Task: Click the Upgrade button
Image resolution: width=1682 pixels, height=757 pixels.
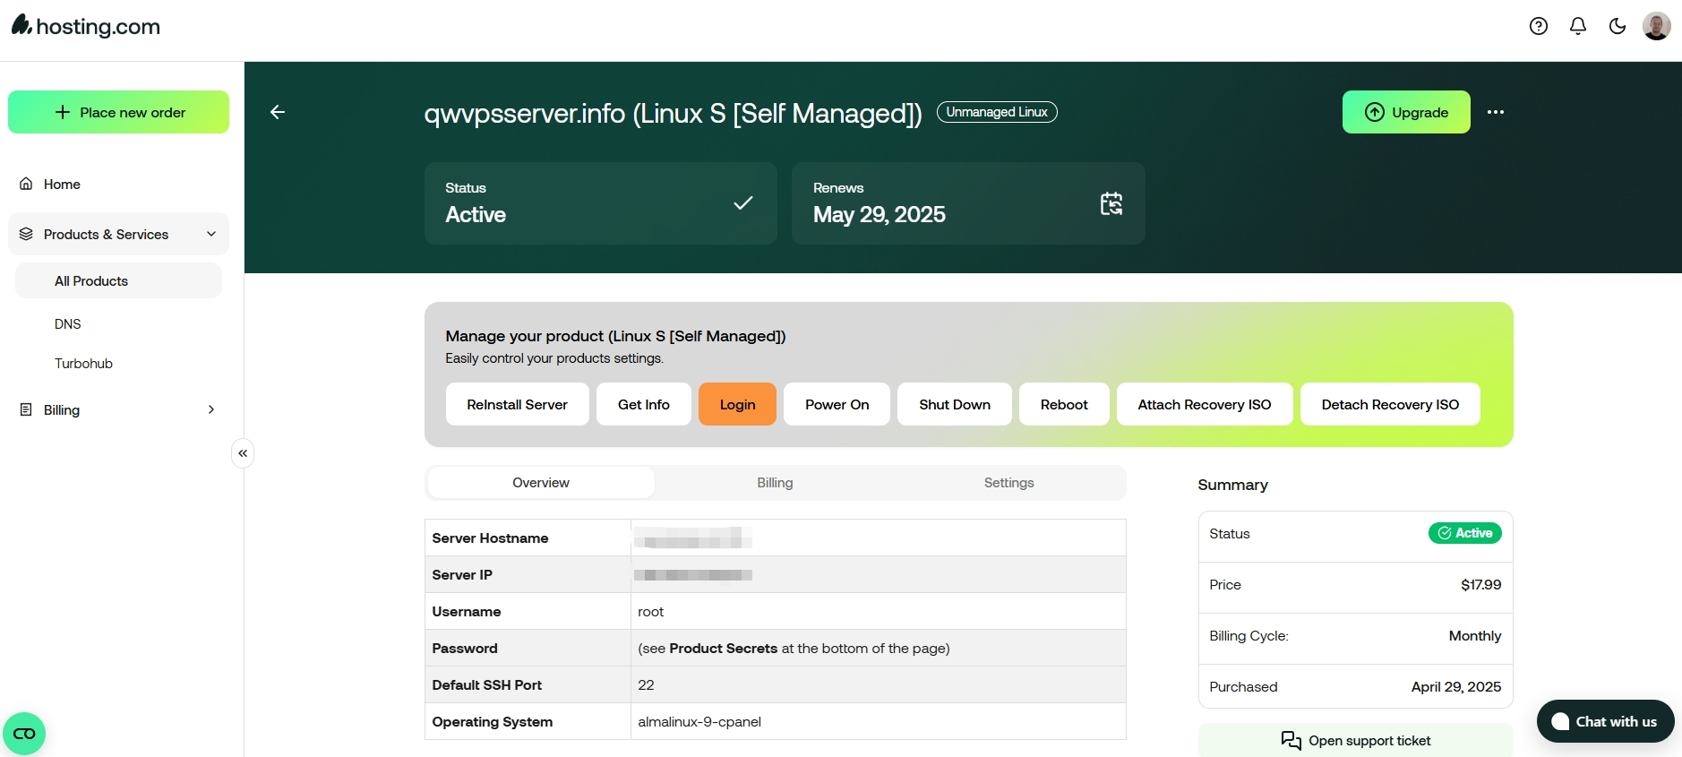Action: pyautogui.click(x=1406, y=112)
